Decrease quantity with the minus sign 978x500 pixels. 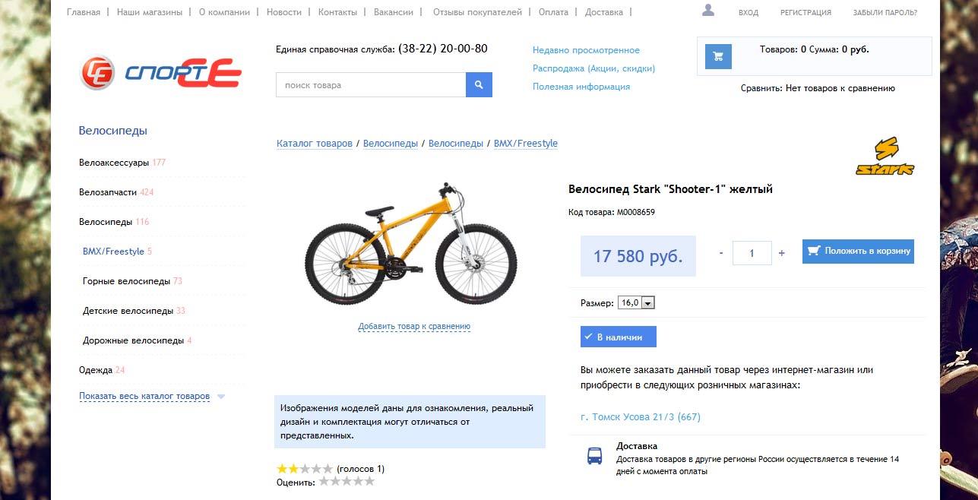point(721,253)
